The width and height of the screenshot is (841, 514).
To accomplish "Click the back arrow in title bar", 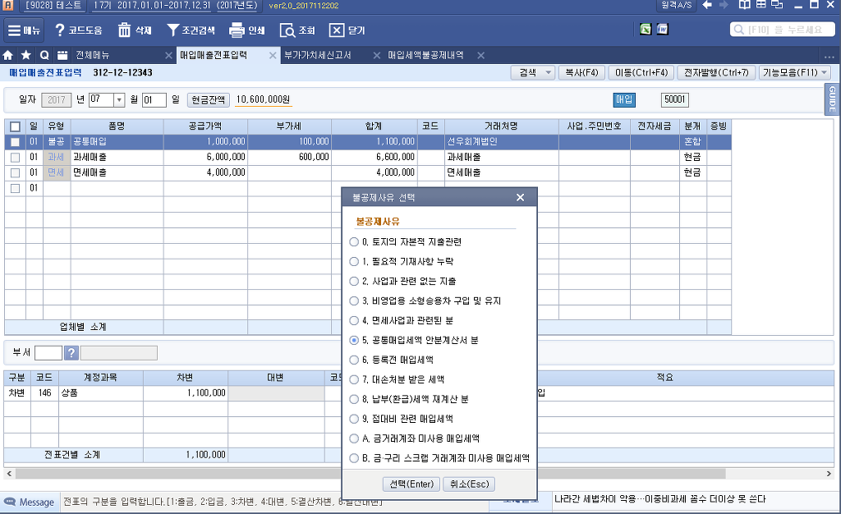I will [x=707, y=5].
